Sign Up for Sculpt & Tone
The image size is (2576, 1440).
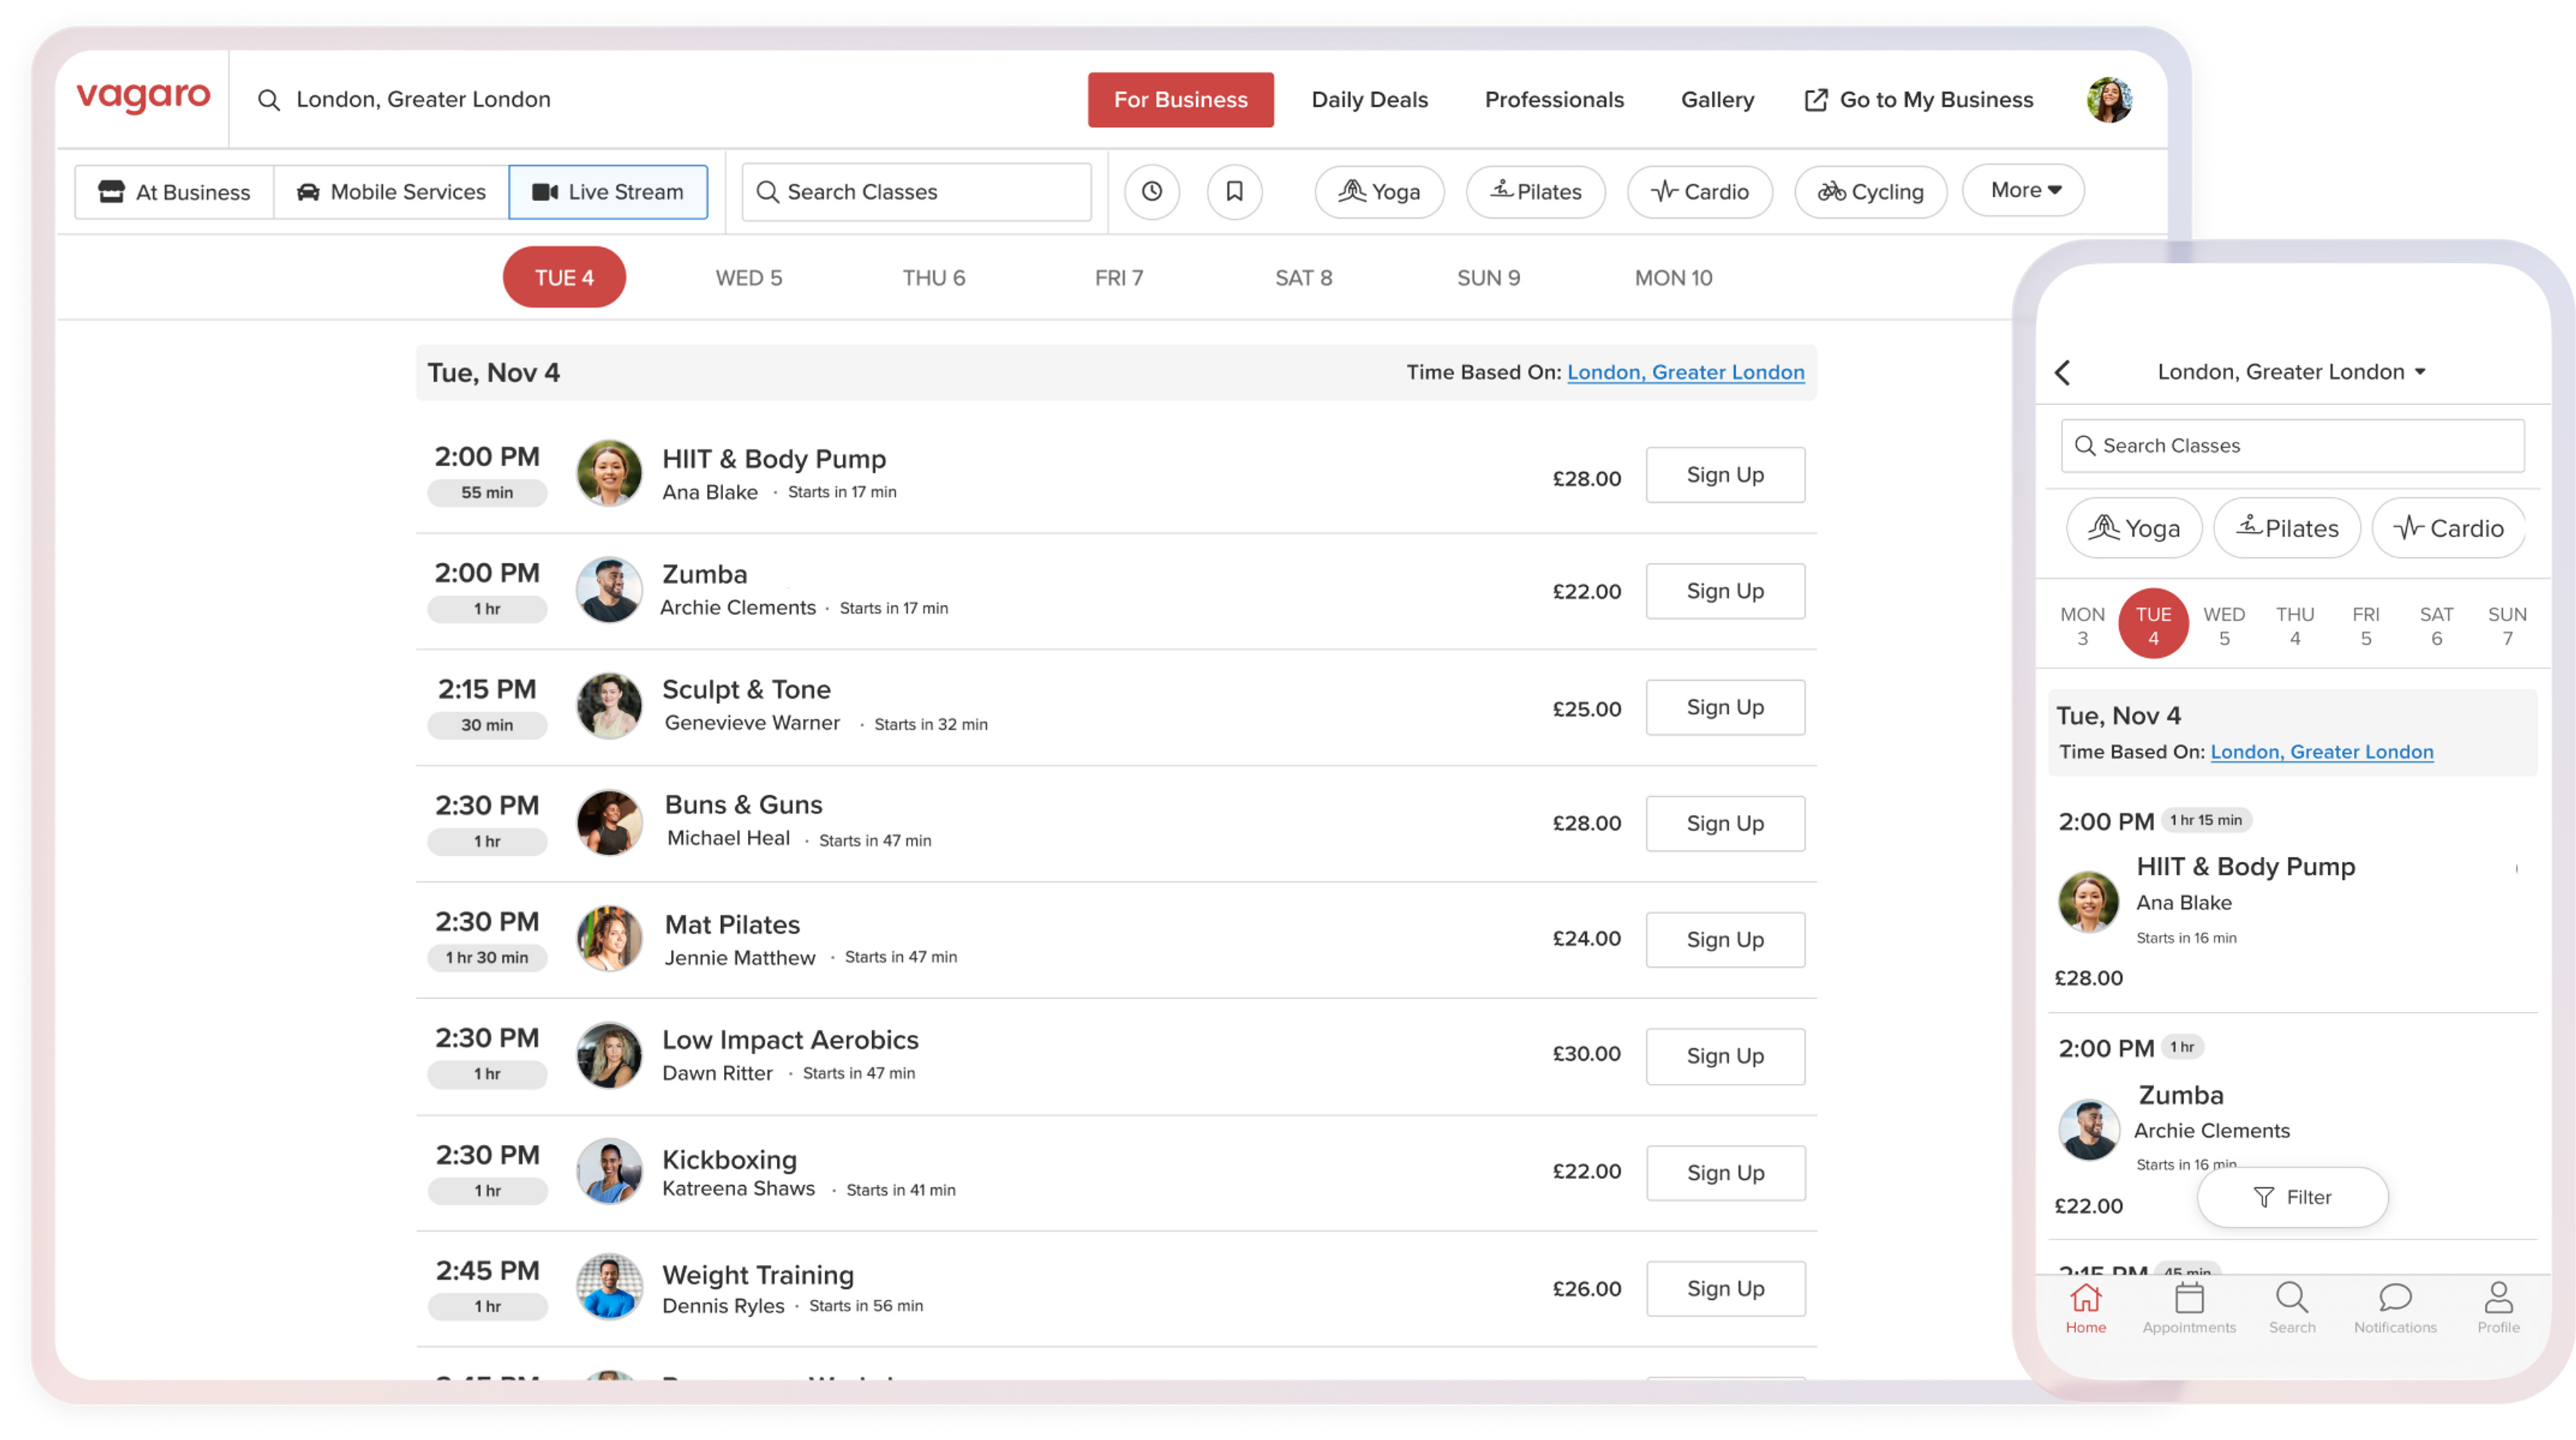coord(1726,707)
